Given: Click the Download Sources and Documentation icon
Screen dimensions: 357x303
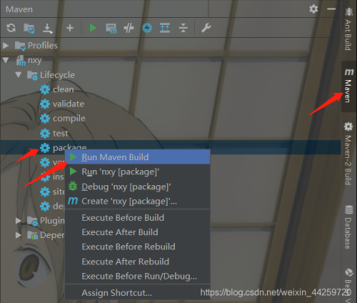Looking at the screenshot, I should click(48, 29).
